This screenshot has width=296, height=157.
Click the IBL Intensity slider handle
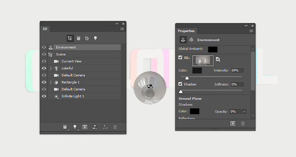[187, 78]
